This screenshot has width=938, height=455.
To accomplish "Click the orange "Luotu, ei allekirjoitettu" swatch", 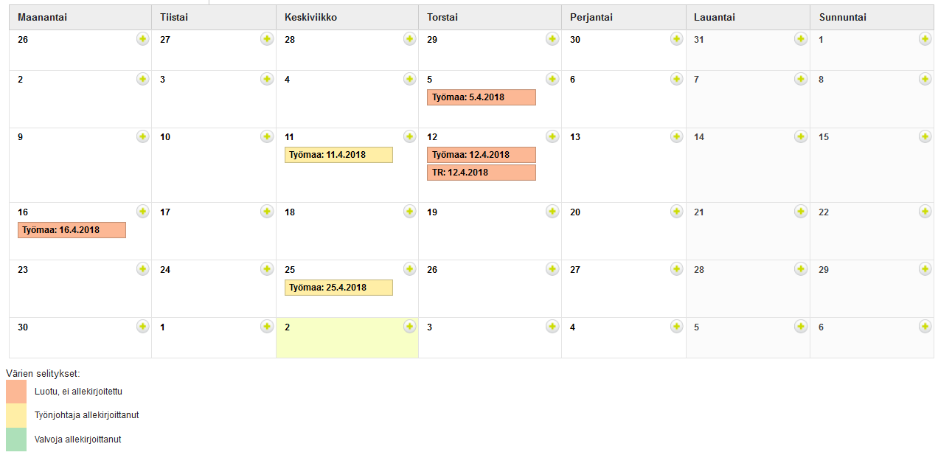I will (x=16, y=392).
